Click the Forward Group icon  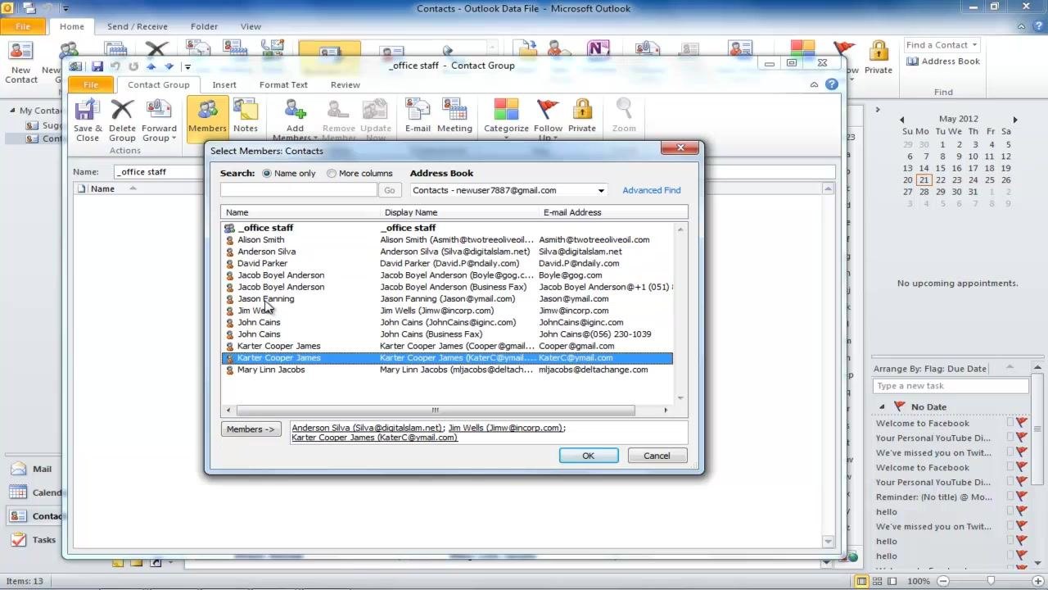(x=159, y=120)
